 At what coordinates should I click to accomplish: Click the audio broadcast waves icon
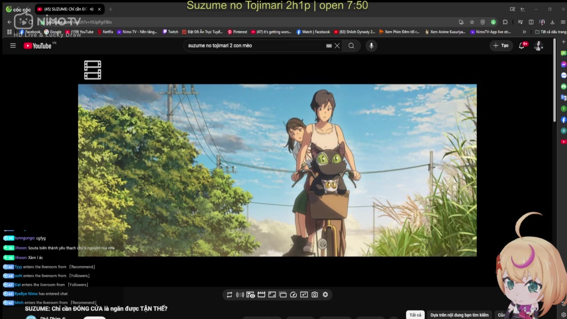pyautogui.click(x=240, y=295)
